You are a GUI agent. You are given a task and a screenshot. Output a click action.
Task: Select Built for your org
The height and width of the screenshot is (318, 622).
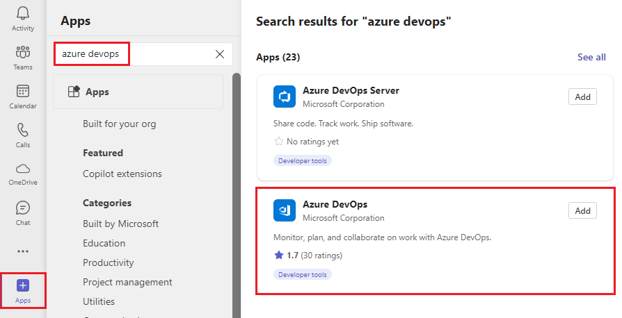click(120, 124)
